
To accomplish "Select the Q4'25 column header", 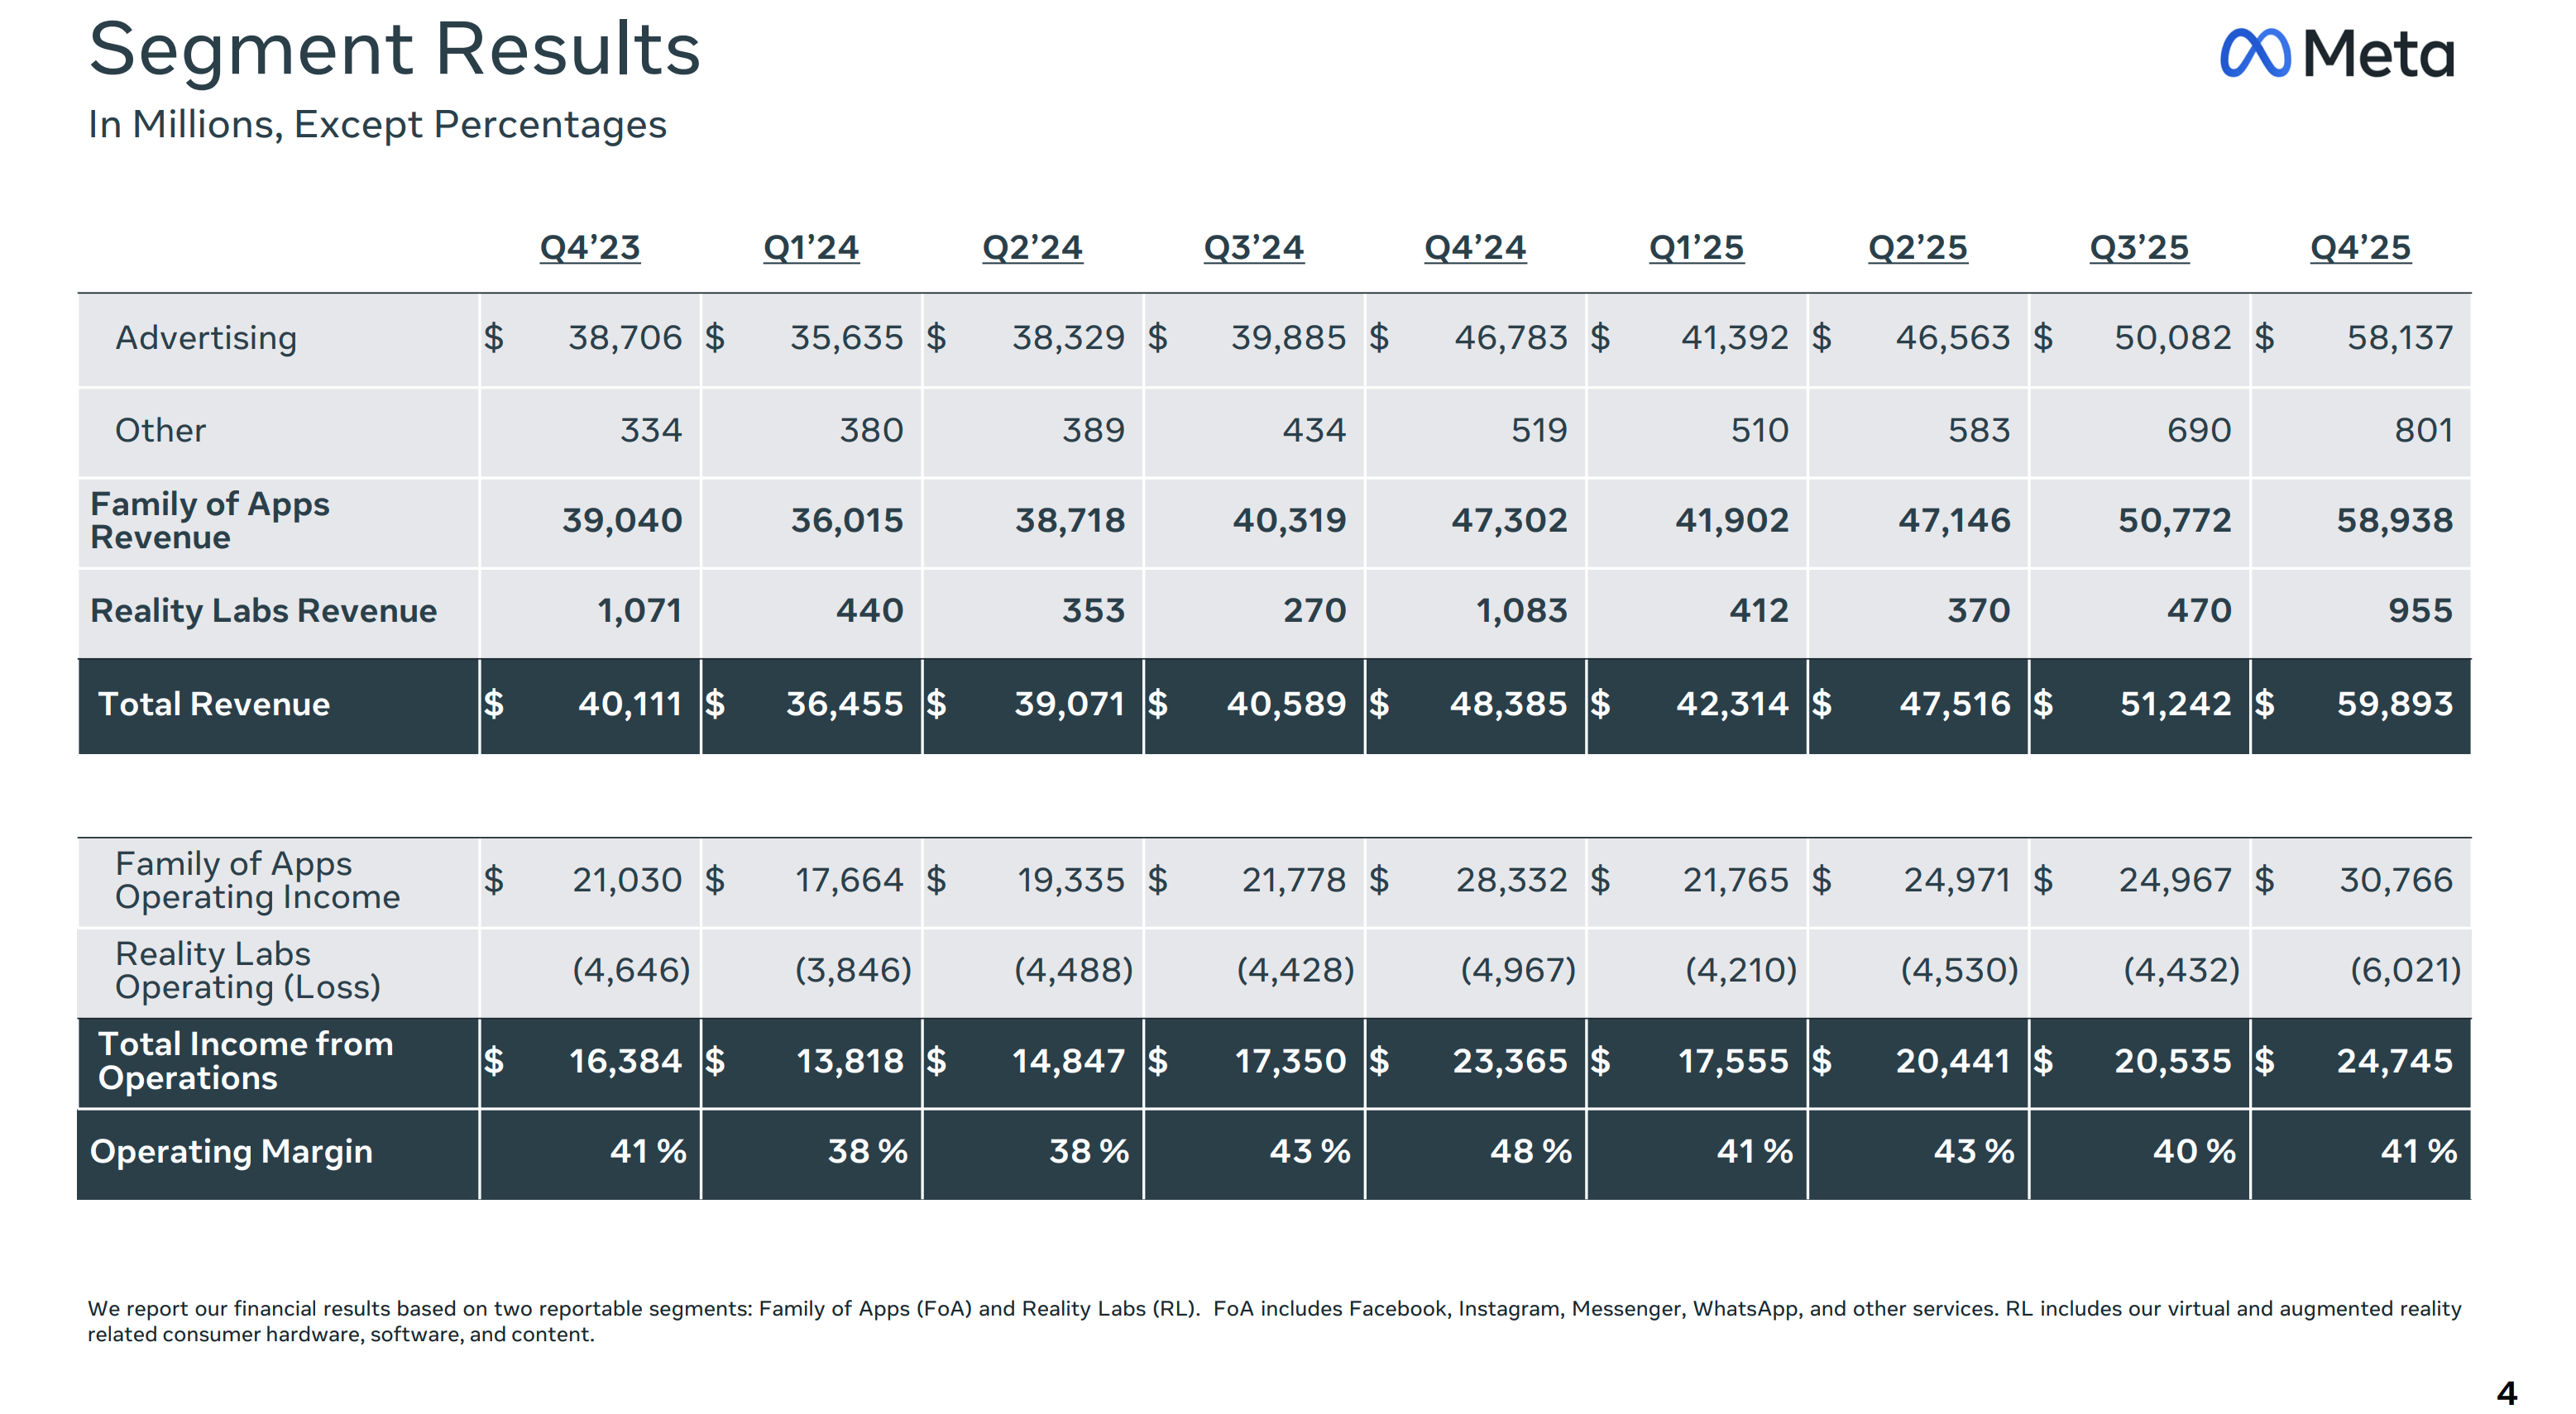I will [2360, 246].
